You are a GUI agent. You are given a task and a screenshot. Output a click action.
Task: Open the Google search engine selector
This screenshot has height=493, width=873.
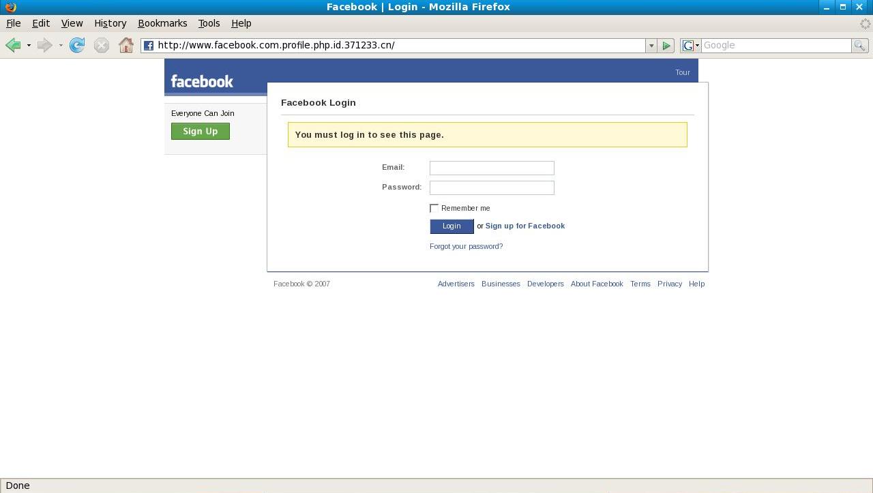pyautogui.click(x=691, y=45)
